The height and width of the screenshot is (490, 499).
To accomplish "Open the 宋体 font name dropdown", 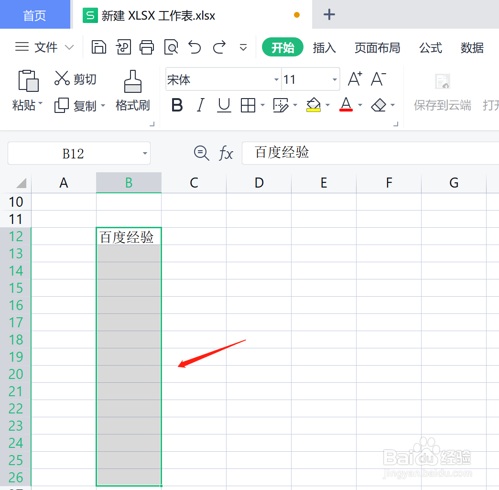I will point(276,79).
